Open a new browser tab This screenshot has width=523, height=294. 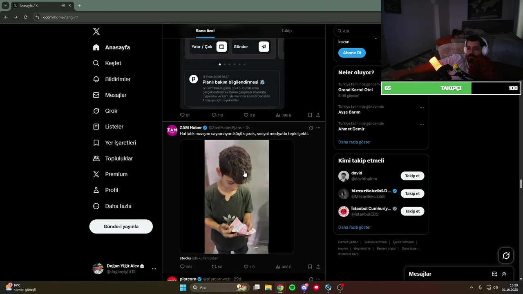(x=79, y=6)
